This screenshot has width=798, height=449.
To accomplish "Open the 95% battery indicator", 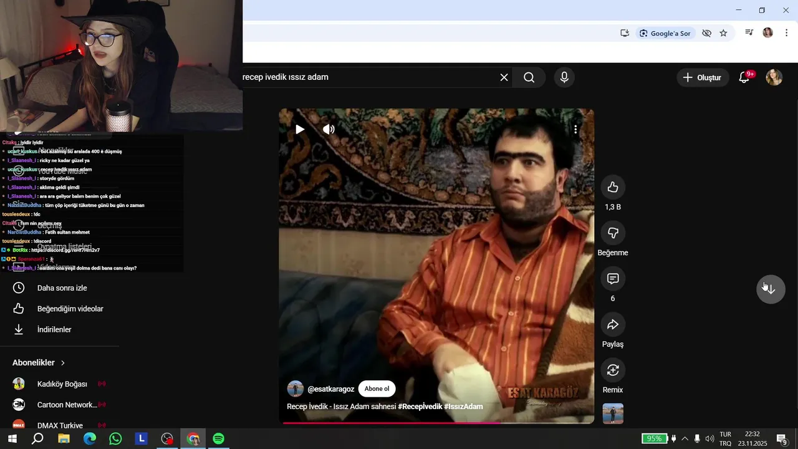I will coord(654,439).
